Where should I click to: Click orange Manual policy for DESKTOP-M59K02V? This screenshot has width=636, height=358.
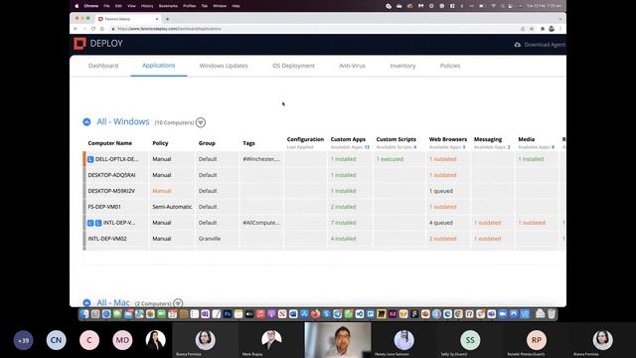point(162,191)
